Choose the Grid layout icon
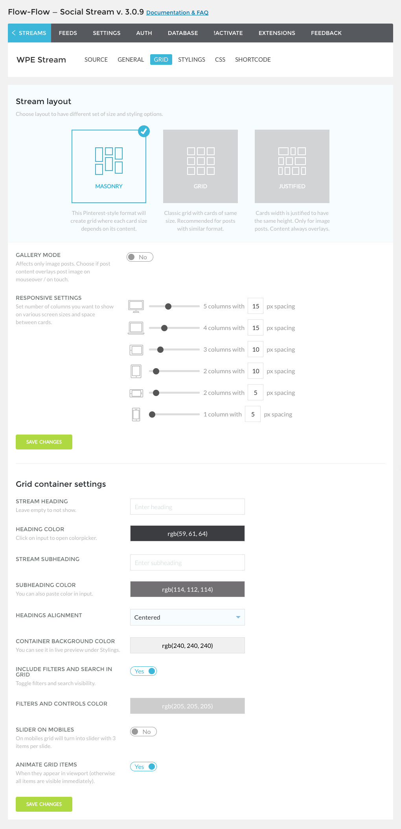Viewport: 401px width, 829px height. pyautogui.click(x=200, y=161)
